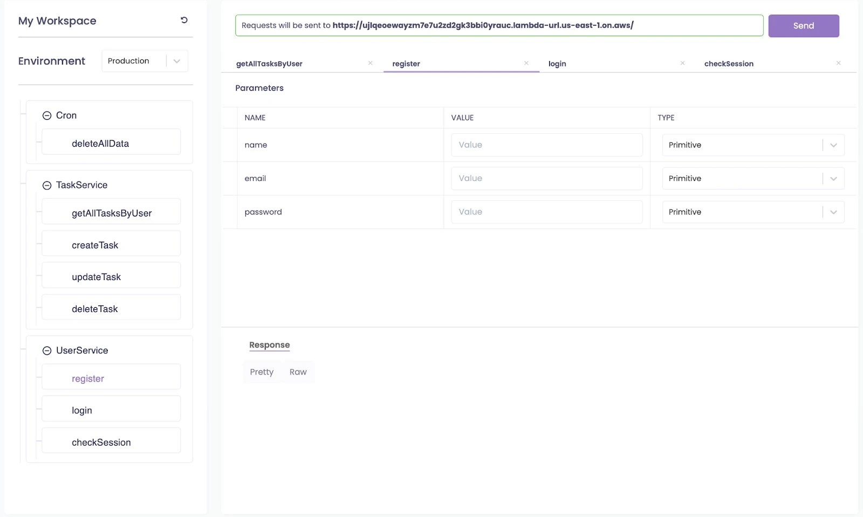Select checkSession under UserService
Viewport: 863px width, 517px height.
(111, 440)
